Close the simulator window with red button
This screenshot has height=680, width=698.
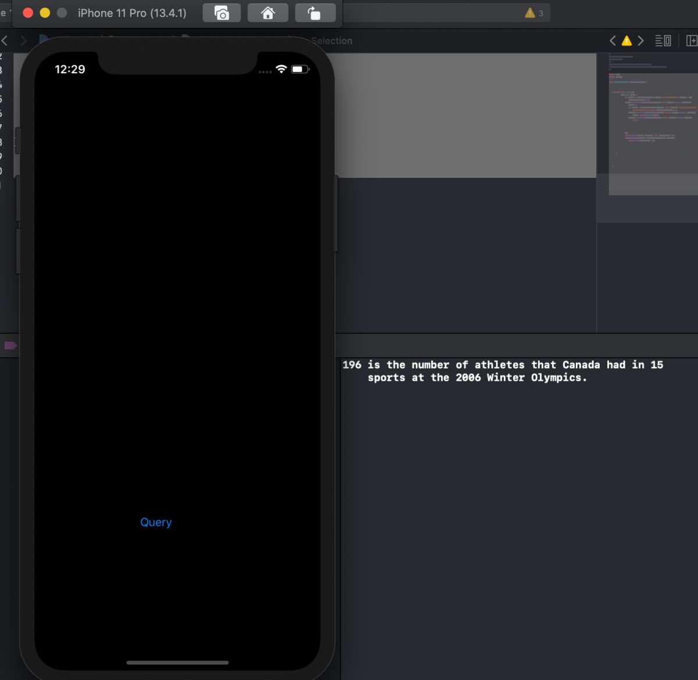pyautogui.click(x=27, y=13)
